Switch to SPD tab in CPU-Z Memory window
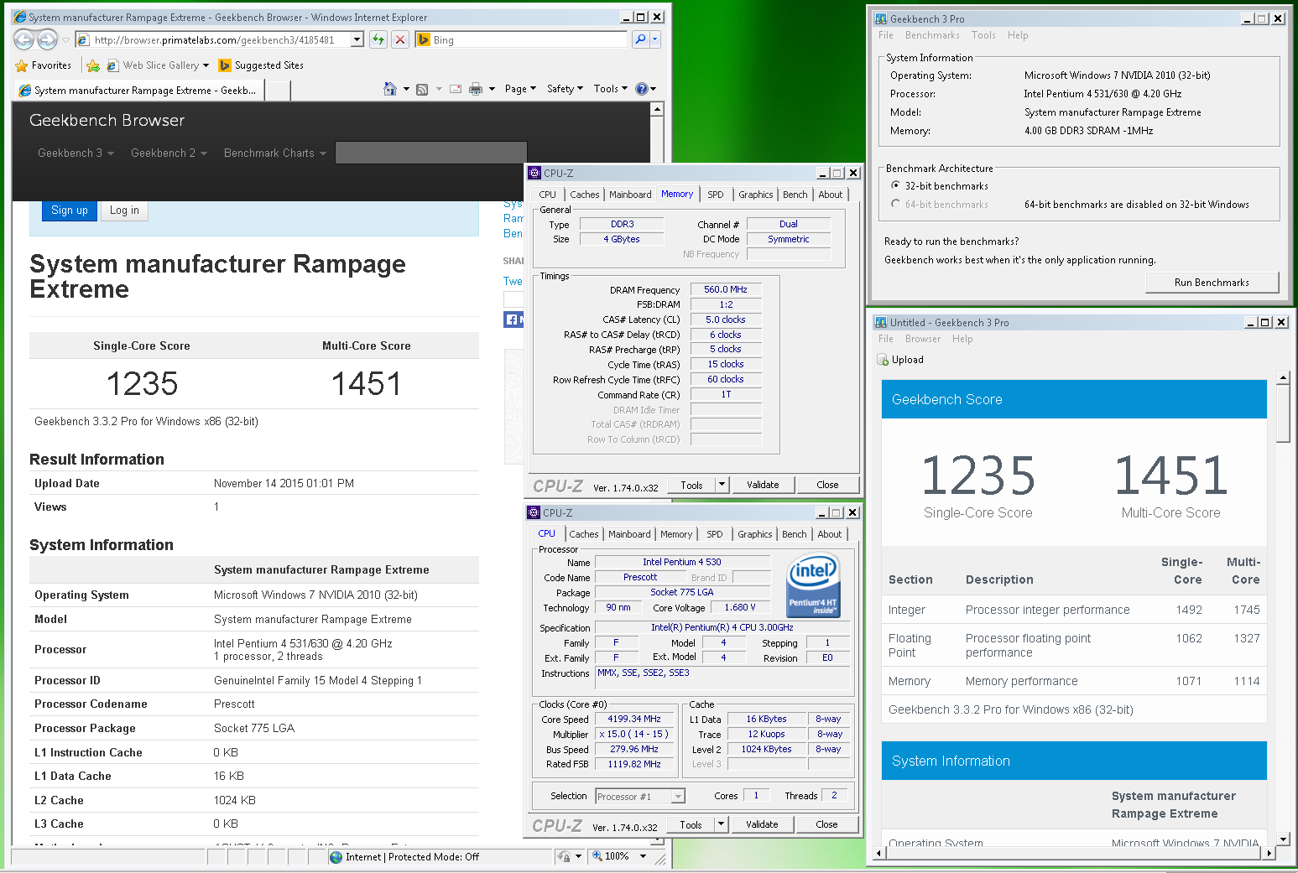Viewport: 1298px width, 873px height. pyautogui.click(x=716, y=195)
